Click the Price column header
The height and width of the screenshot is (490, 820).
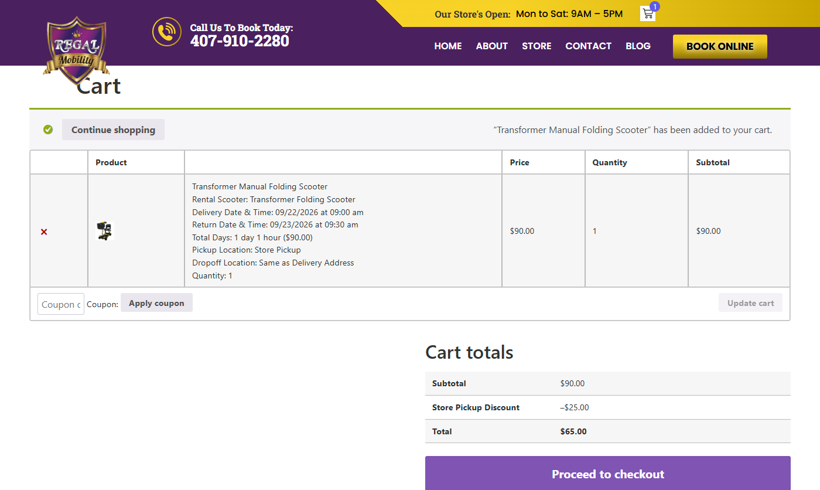pos(520,162)
